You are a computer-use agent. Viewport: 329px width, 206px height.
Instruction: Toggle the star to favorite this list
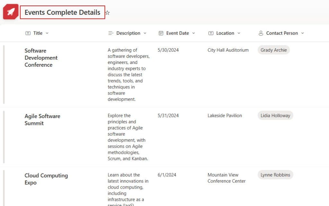pyautogui.click(x=107, y=13)
